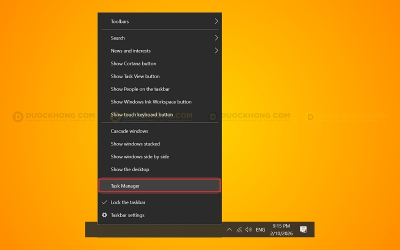Click the gear icon beside Taskbar settings

[x=104, y=215]
